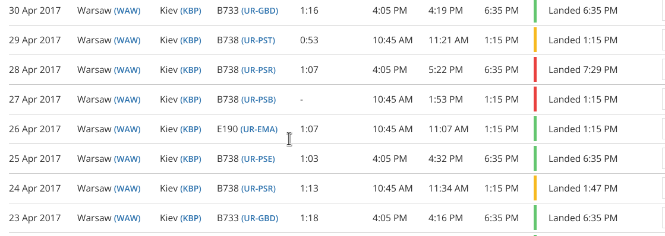Click 'Landed 1:47 PM' status on 24 Apr row
Image resolution: width=665 pixels, height=236 pixels.
(x=583, y=188)
